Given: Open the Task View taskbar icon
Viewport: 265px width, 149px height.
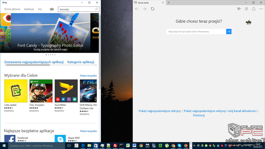Looking at the screenshot, I should point(69,145).
